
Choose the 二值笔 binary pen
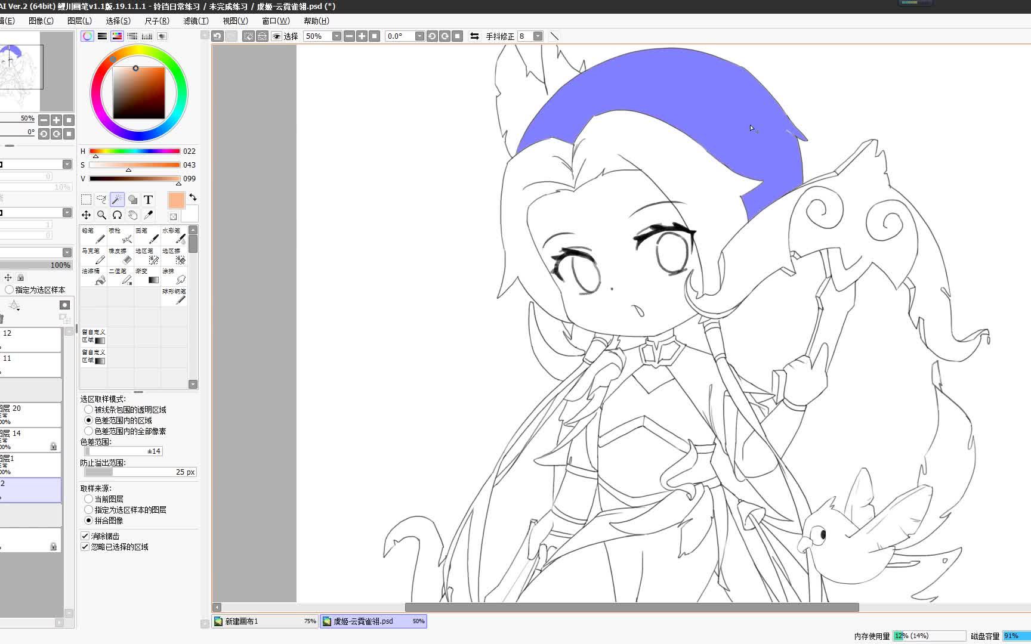click(x=120, y=276)
